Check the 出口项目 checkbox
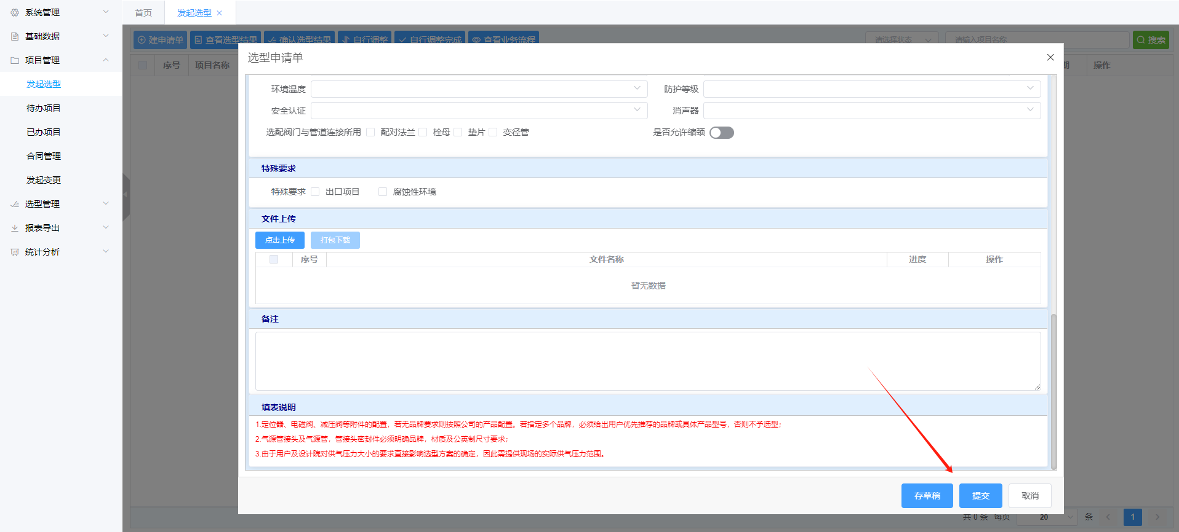Image resolution: width=1179 pixels, height=532 pixels. coord(315,192)
